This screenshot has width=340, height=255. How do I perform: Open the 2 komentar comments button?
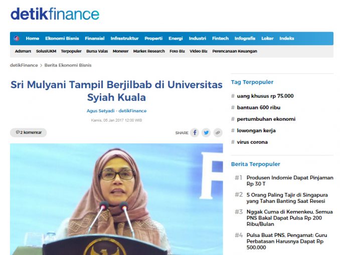pos(29,132)
